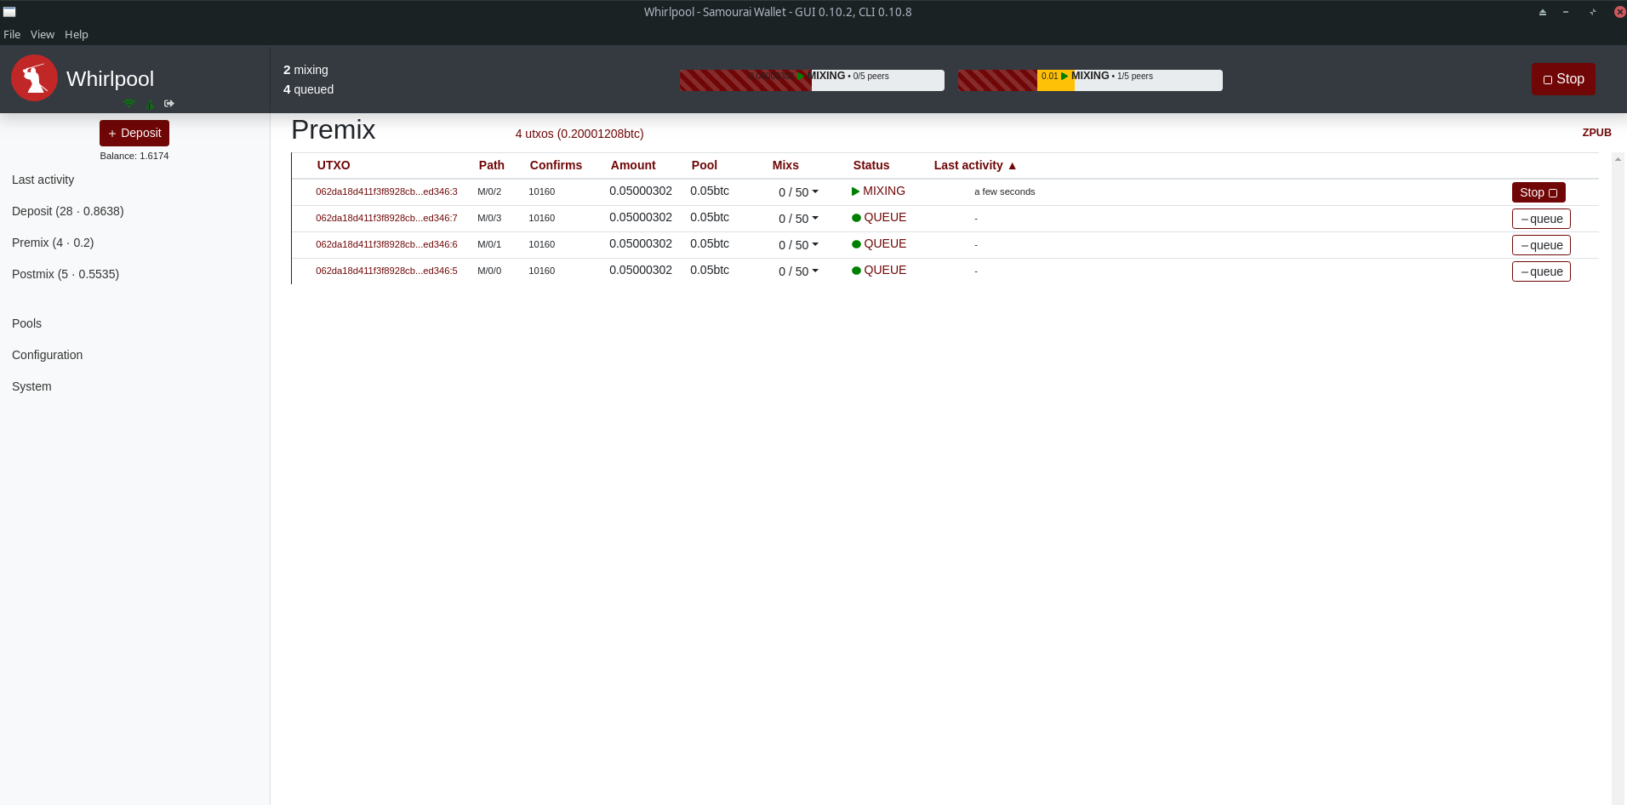Open the ZPUB link

pyautogui.click(x=1596, y=133)
